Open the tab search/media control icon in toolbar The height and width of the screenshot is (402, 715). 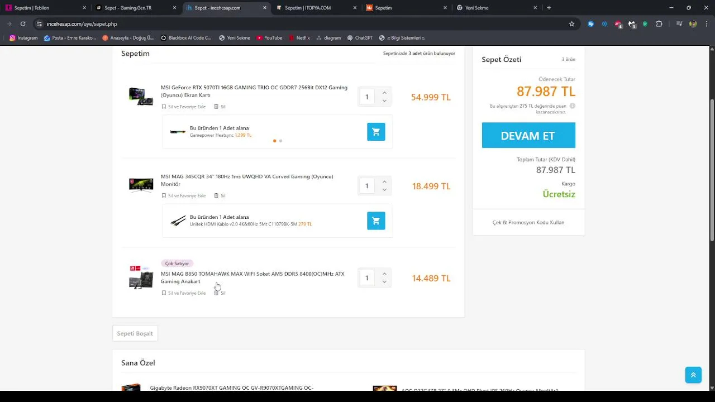click(x=679, y=24)
